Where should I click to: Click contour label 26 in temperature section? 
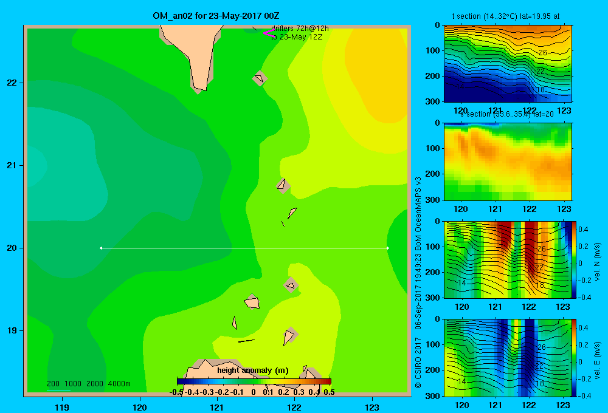(x=543, y=53)
